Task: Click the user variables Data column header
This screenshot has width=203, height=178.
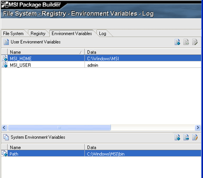Action: tap(143, 52)
